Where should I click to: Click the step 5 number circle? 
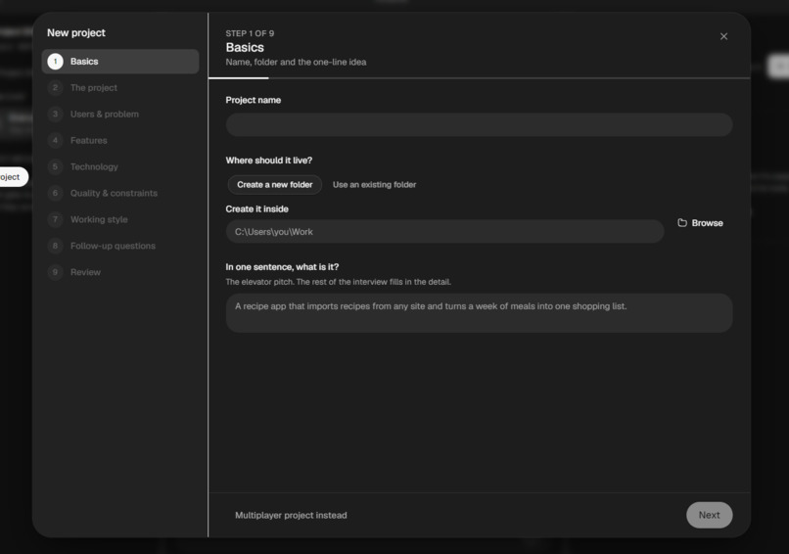pyautogui.click(x=56, y=166)
